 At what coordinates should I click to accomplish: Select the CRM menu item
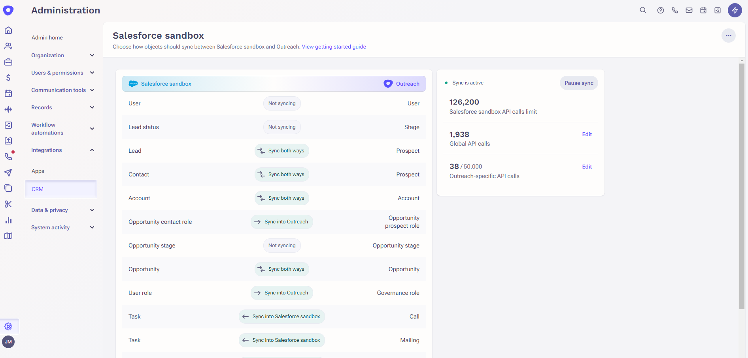(61, 189)
